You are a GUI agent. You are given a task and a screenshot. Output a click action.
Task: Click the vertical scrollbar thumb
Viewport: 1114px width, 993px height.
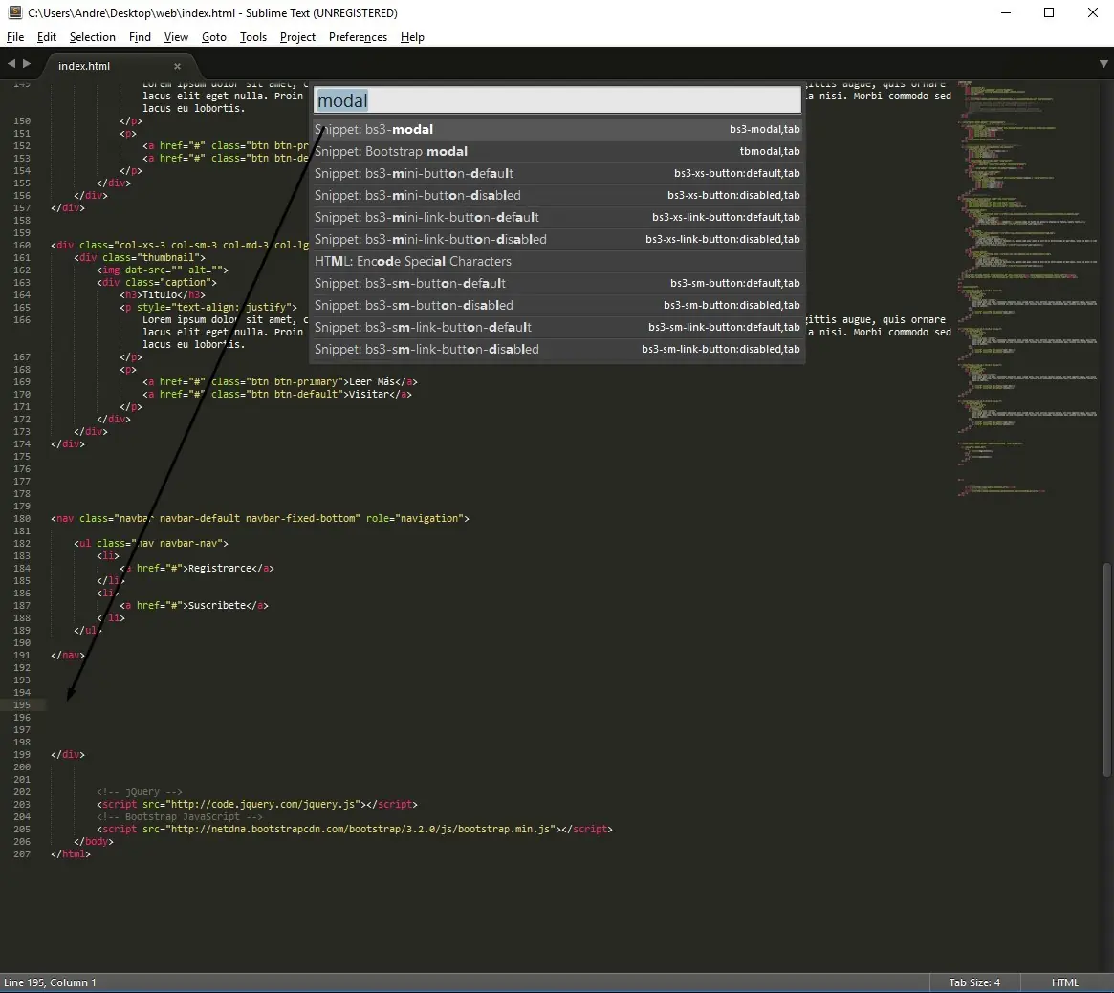point(1106,670)
